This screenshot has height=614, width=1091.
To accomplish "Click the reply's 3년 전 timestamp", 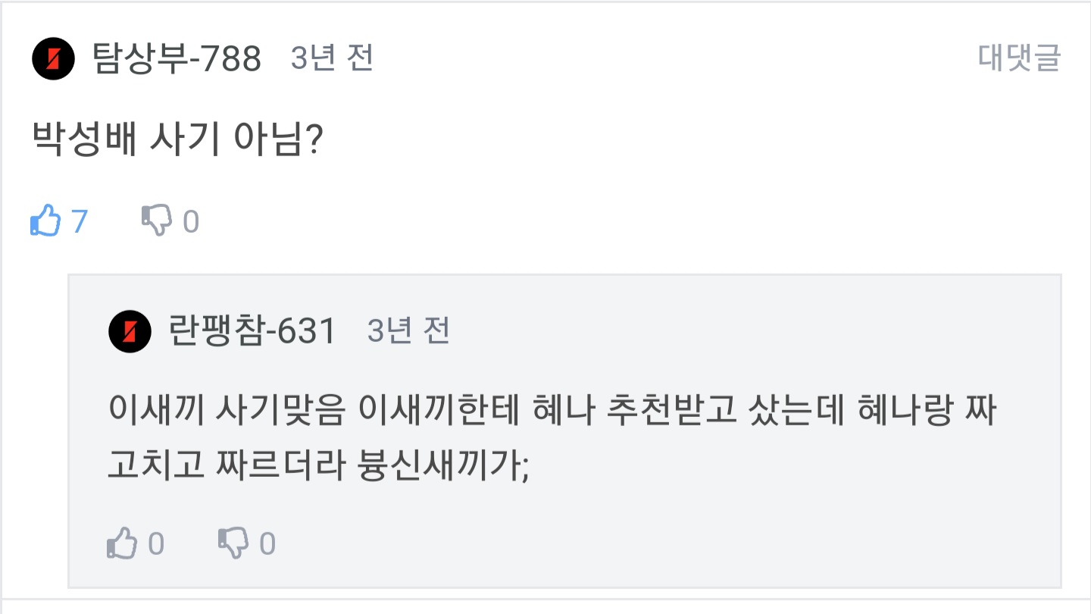I will coord(408,331).
